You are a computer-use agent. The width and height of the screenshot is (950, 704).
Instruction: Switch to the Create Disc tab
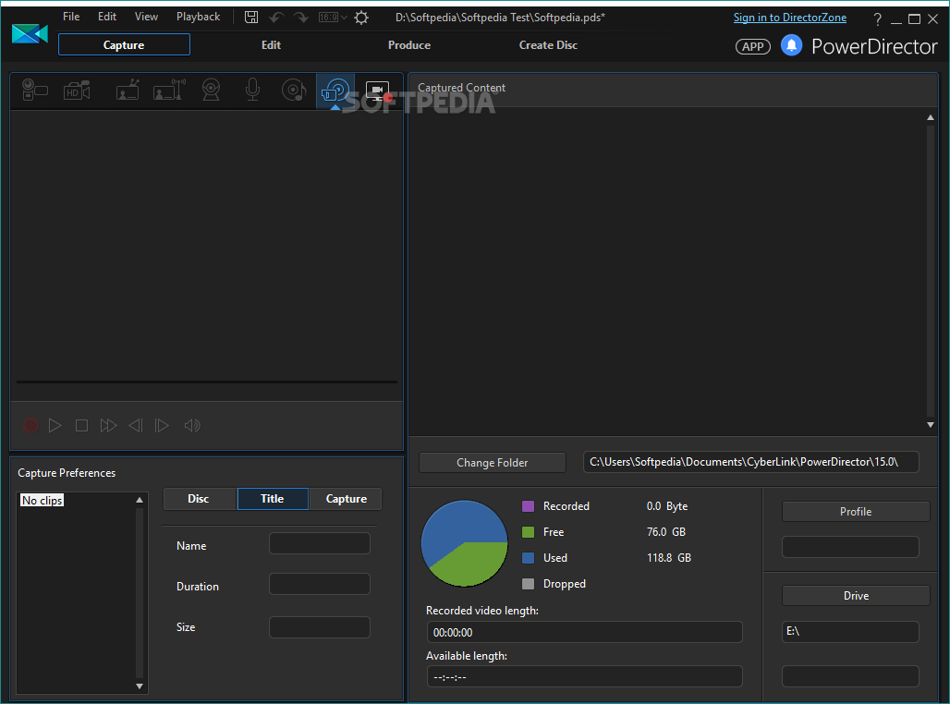click(548, 45)
